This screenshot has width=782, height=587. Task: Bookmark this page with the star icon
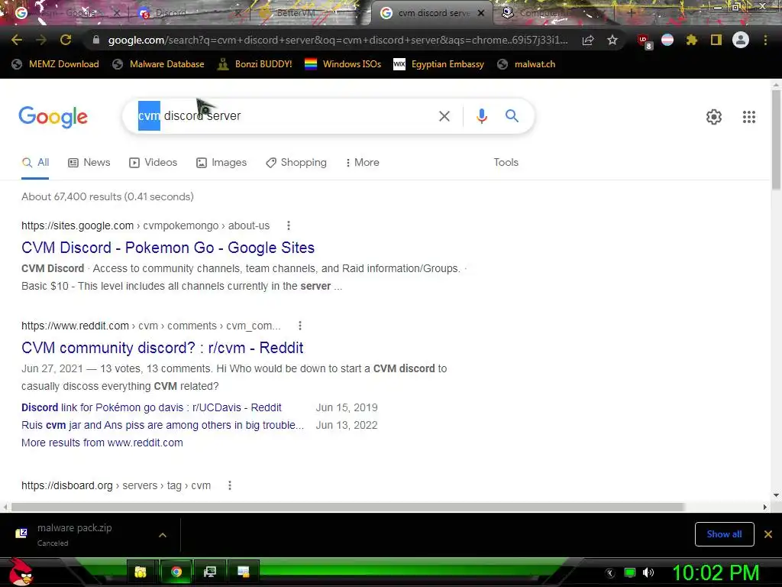coord(612,40)
